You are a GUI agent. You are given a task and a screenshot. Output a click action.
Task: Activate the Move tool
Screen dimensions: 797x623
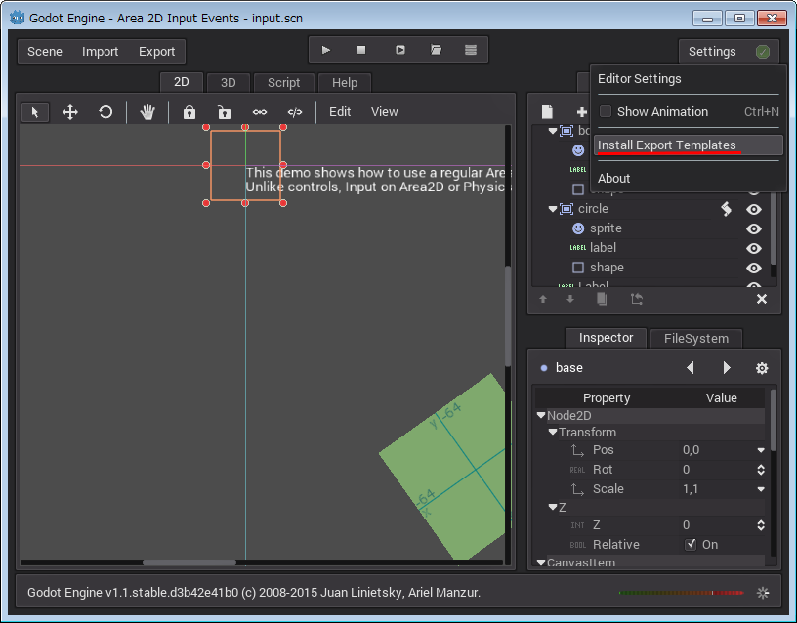tap(70, 112)
